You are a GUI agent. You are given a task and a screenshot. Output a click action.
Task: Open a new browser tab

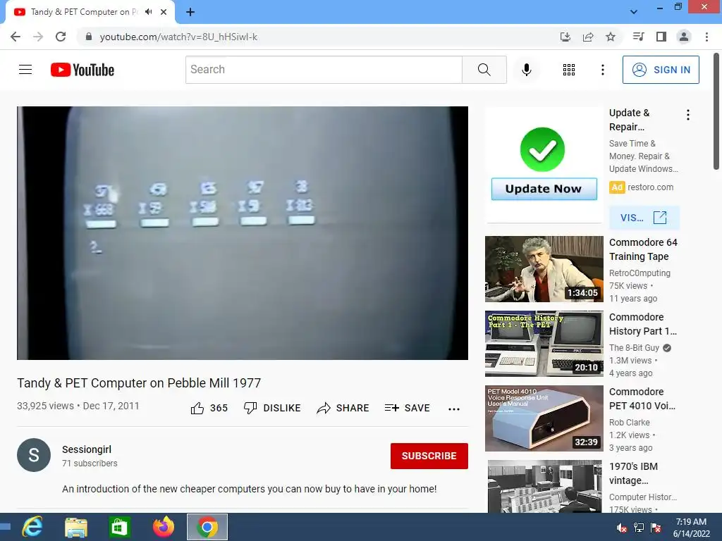(x=190, y=12)
